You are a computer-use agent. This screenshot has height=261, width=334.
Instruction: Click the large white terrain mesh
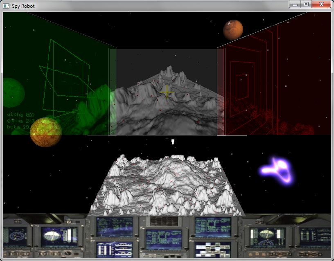(x=167, y=185)
